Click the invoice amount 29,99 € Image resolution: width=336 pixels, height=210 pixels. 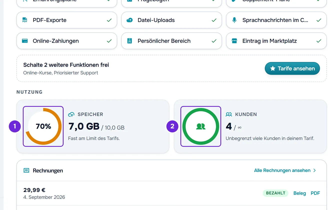(34, 190)
